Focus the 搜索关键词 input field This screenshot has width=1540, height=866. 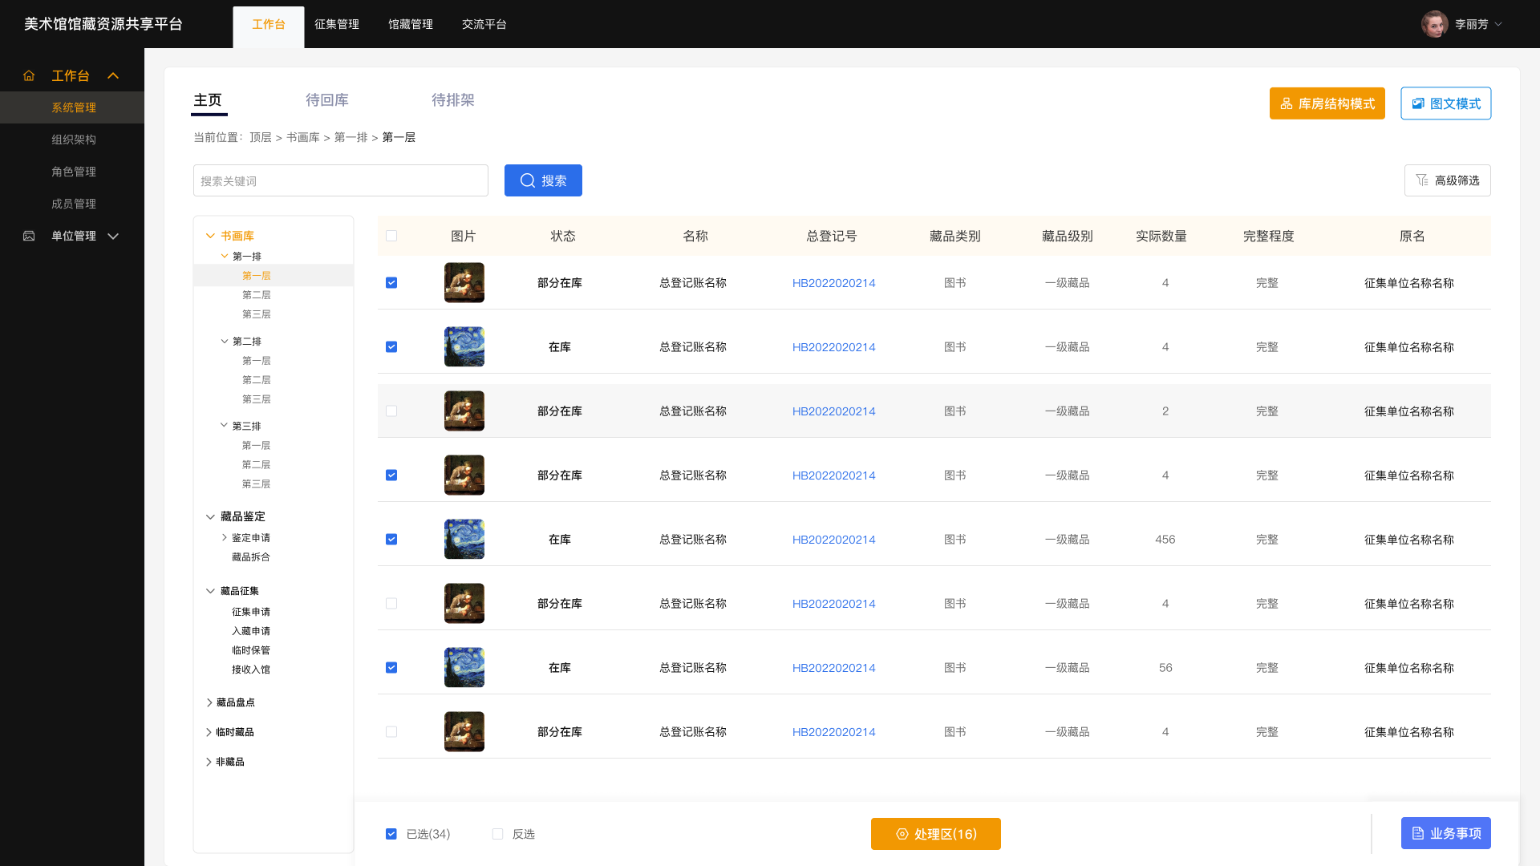tap(340, 180)
